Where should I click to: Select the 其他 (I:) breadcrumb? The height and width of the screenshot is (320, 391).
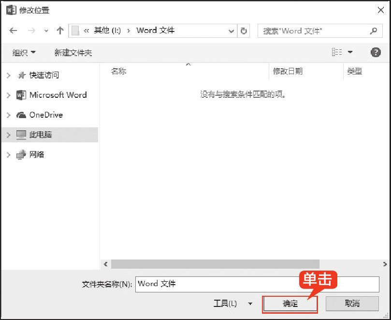[107, 30]
